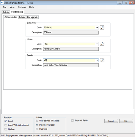Select the SQL field radio button
The width and height of the screenshot is (135, 137).
coord(37,129)
